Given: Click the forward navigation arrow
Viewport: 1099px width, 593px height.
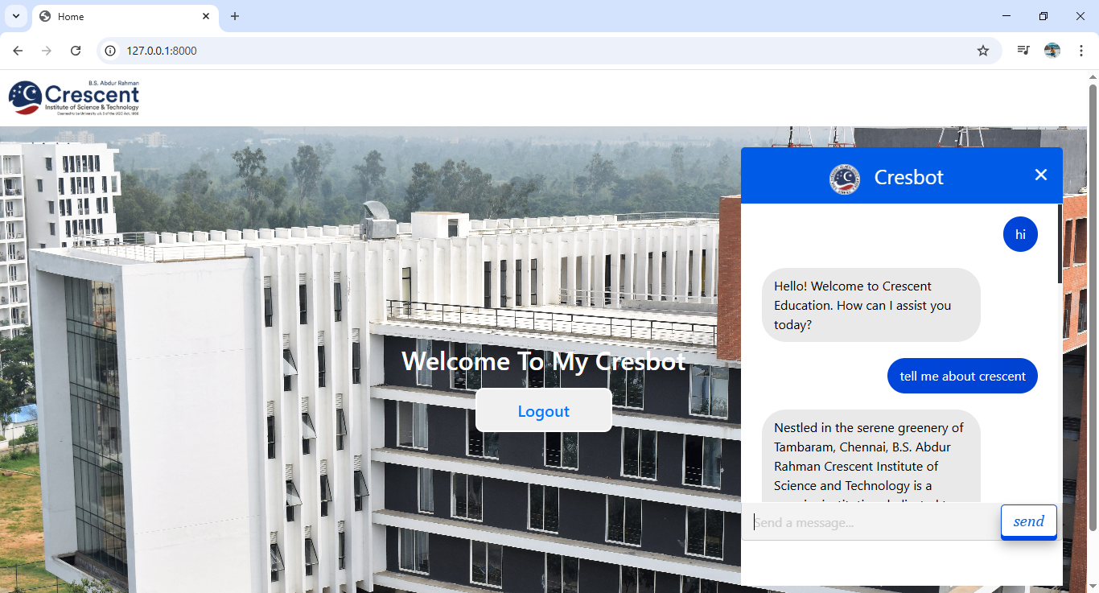Looking at the screenshot, I should [x=47, y=50].
